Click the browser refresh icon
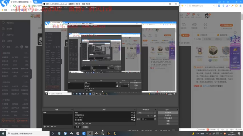 pos(14,6)
